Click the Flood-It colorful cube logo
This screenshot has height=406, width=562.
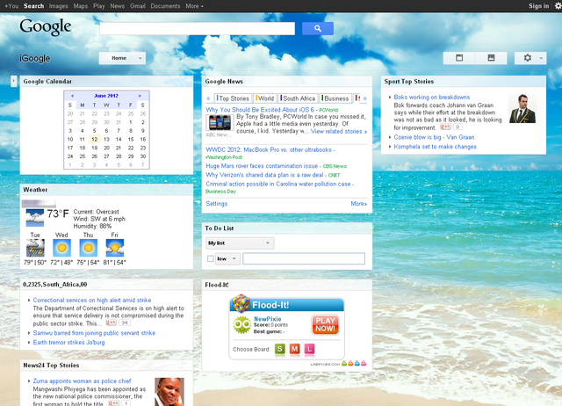pos(241,303)
